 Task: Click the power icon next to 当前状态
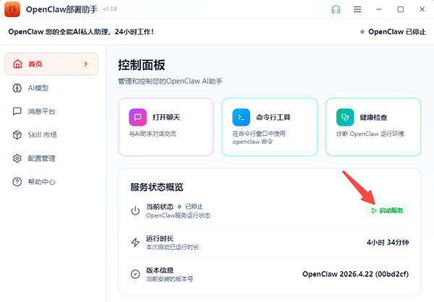click(x=135, y=211)
